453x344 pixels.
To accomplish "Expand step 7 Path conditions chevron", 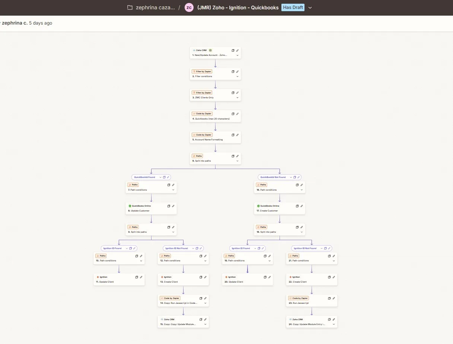I will 173,190.
